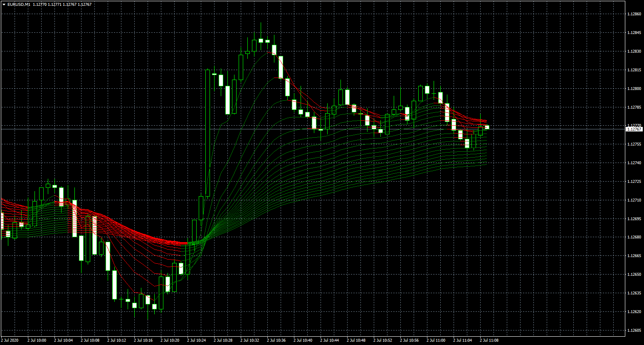Click the 1.12680 price scale label
The image size is (644, 345).
(x=634, y=237)
